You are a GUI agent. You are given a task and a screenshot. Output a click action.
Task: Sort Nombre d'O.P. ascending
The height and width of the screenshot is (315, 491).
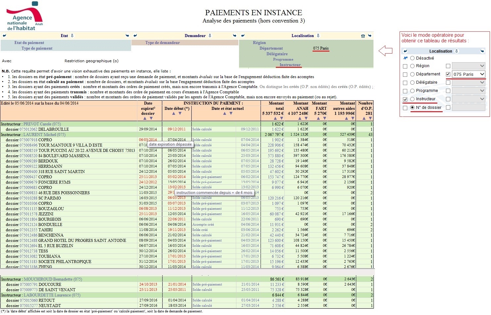(364, 118)
